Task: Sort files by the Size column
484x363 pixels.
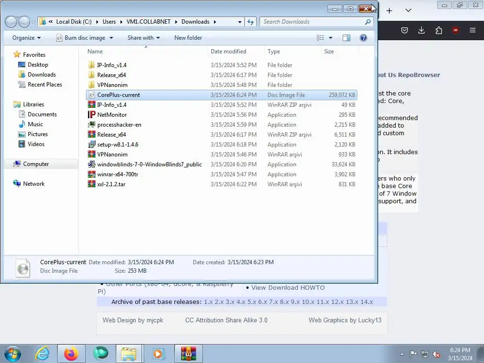Action: coord(329,51)
